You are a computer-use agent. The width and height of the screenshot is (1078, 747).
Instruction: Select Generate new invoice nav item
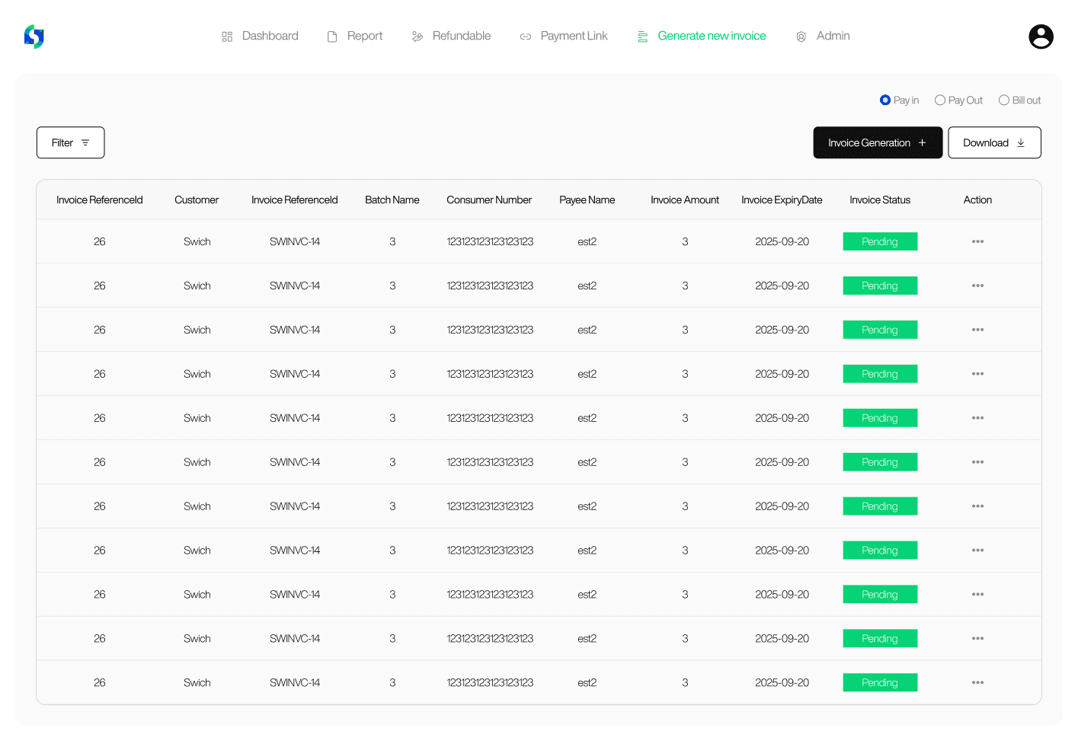[x=702, y=36]
